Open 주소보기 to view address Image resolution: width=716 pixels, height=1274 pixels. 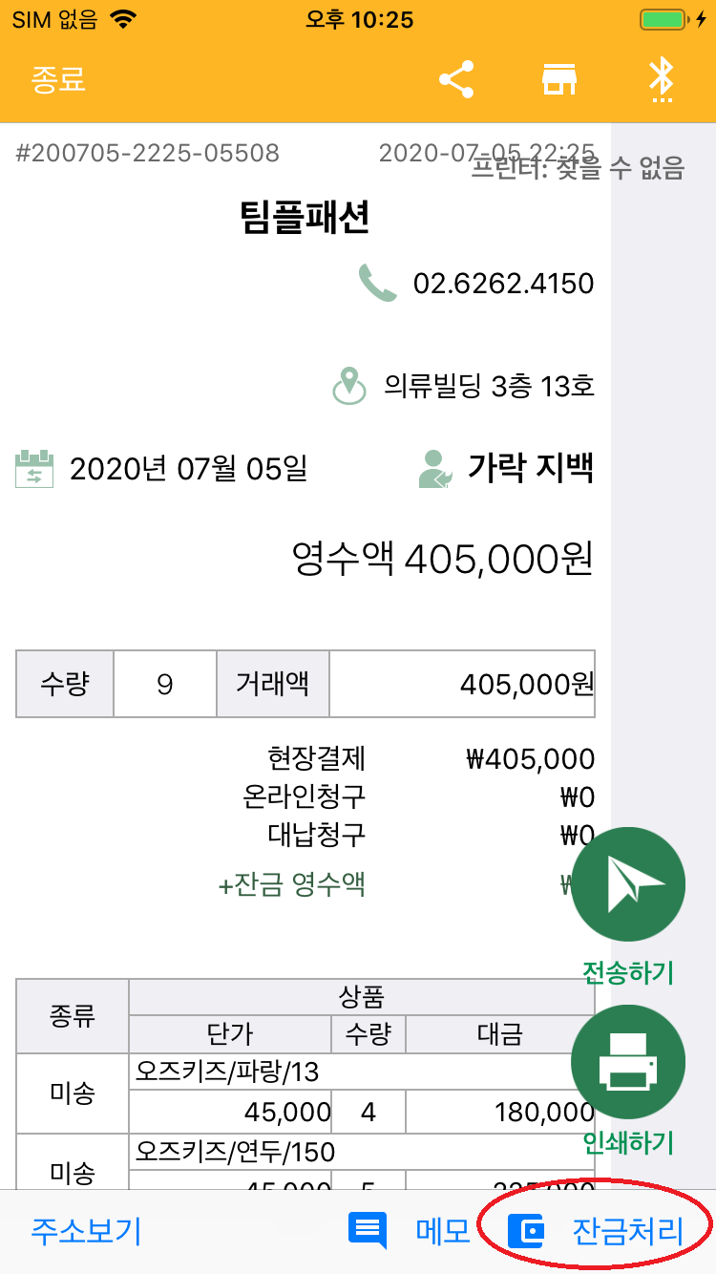[x=86, y=1230]
